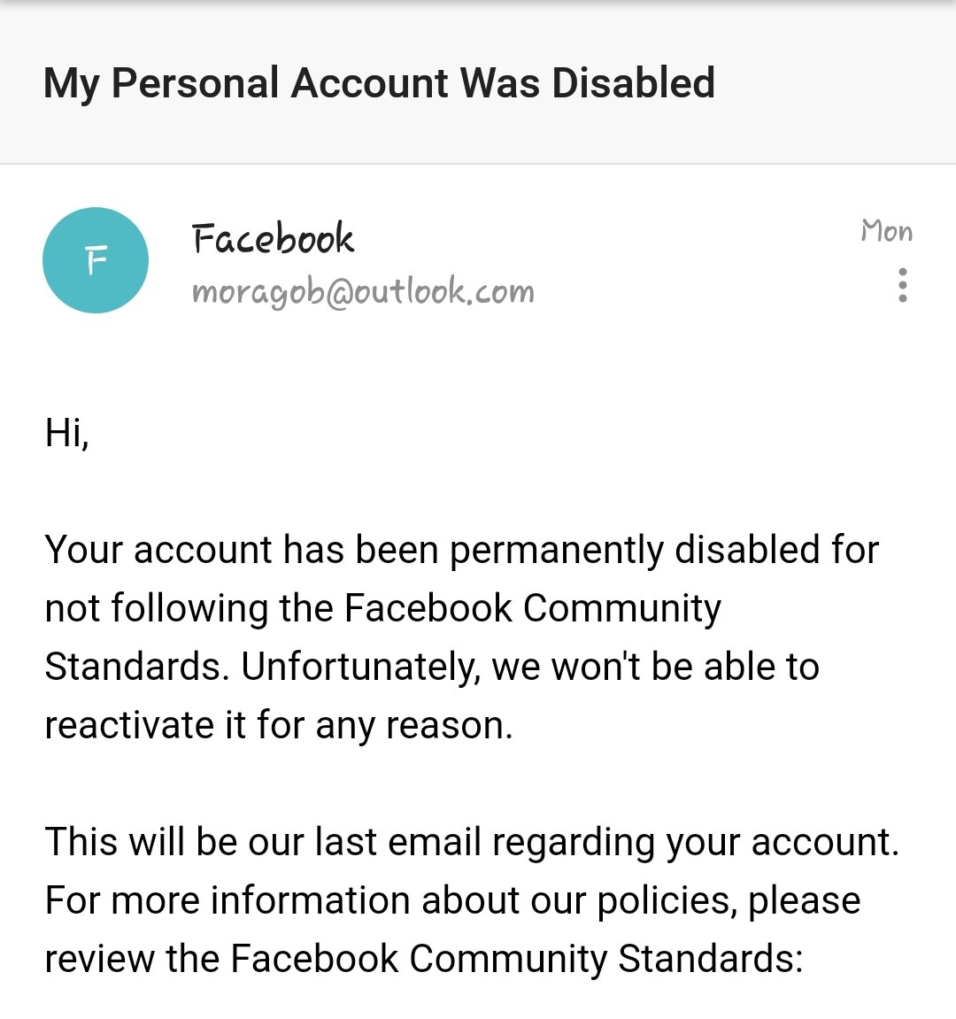Click the Hi, greeting line
The height and width of the screenshot is (1019, 956).
(x=67, y=433)
